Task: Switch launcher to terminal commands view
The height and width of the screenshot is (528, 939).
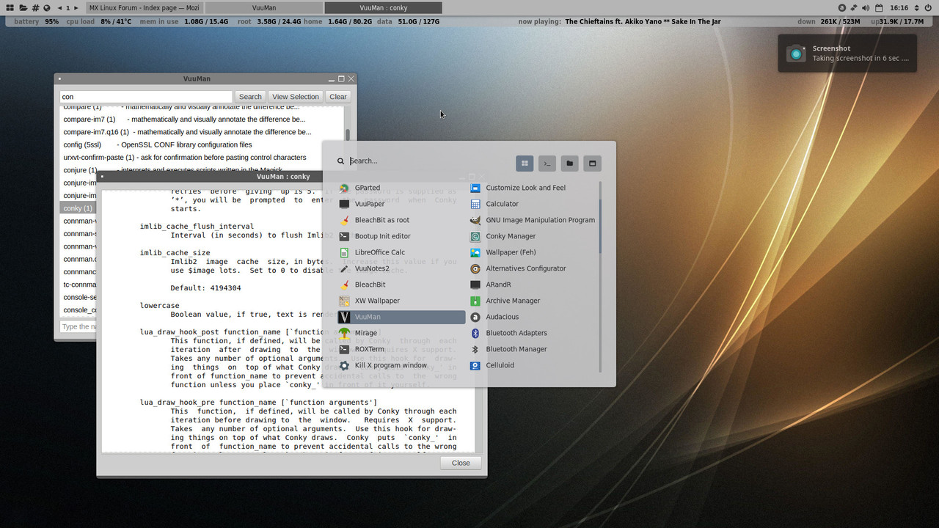Action: point(547,163)
